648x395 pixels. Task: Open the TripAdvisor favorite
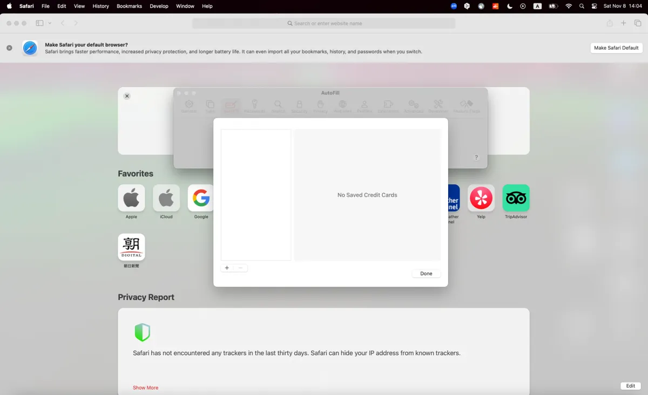[x=516, y=198]
